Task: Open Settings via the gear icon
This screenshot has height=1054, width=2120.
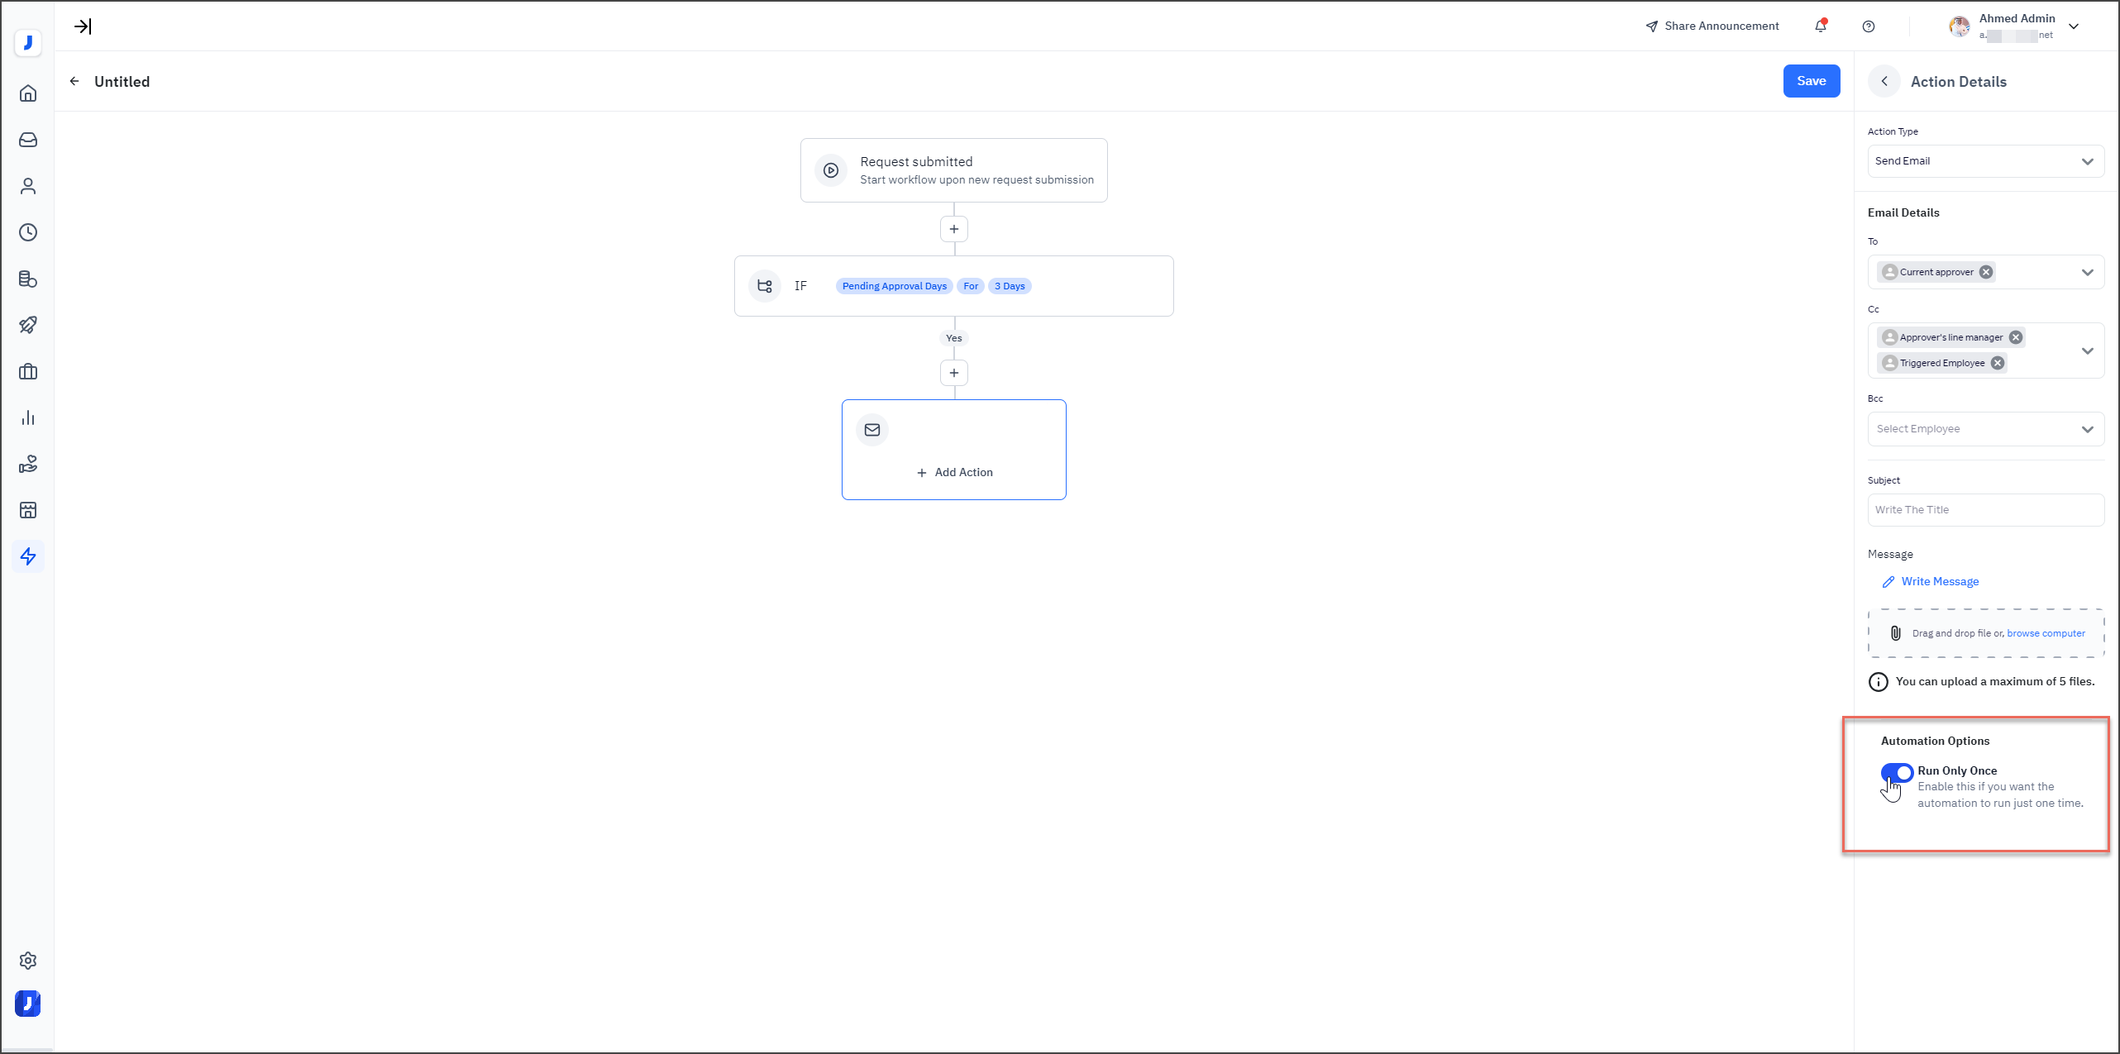Action: tap(28, 960)
